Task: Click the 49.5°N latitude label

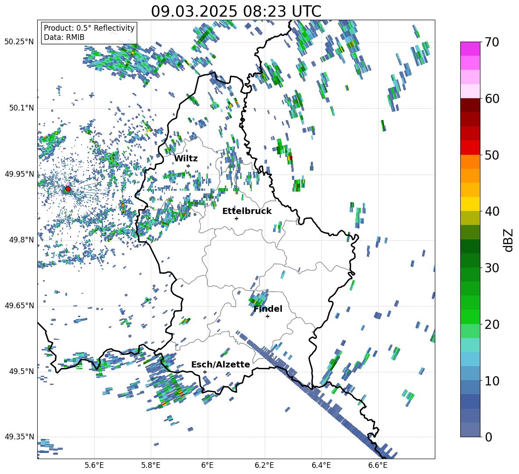Action: tap(21, 371)
